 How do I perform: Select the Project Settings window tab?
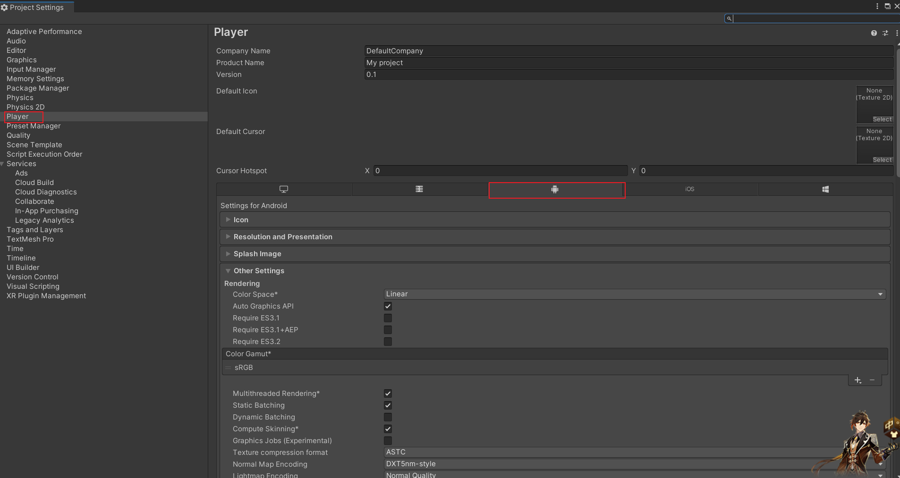tap(36, 8)
